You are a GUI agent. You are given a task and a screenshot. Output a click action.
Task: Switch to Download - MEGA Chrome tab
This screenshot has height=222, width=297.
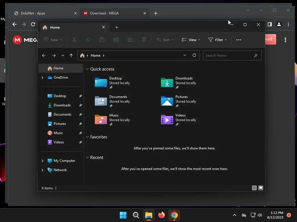tap(115, 13)
